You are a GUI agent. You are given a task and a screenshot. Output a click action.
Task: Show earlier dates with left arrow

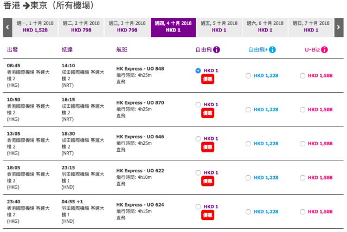[x=8, y=28]
